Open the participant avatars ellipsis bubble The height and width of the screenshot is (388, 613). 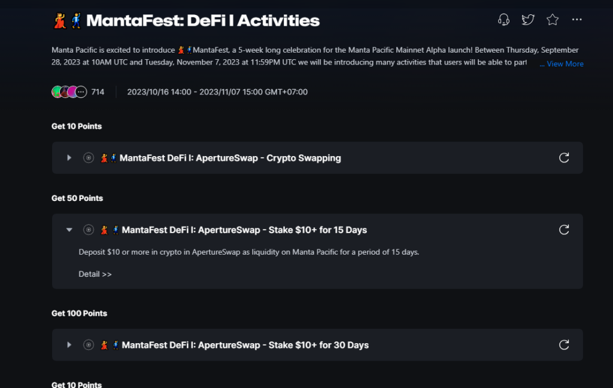[x=81, y=91]
